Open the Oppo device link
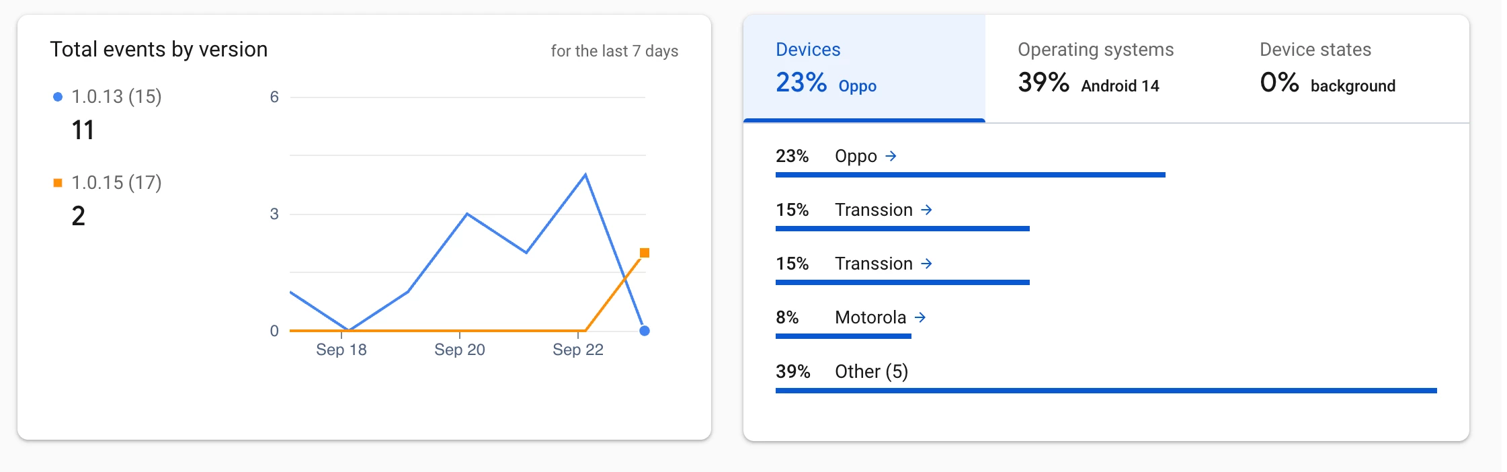This screenshot has height=472, width=1507. pyautogui.click(x=856, y=156)
